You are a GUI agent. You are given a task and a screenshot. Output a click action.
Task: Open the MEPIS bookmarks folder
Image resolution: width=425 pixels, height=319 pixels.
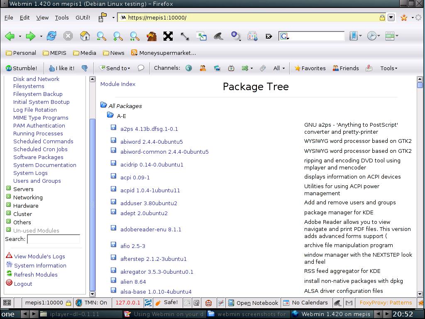tap(54, 53)
